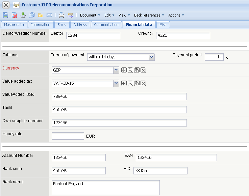Switch to the Master data tab
249x196 pixels.
pyautogui.click(x=14, y=25)
